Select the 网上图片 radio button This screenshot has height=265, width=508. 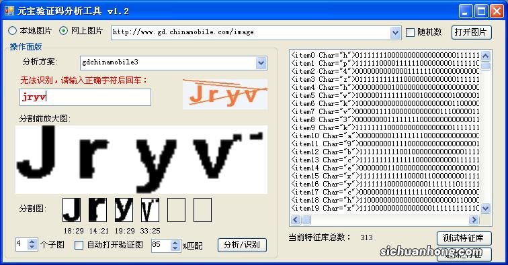tap(63, 31)
